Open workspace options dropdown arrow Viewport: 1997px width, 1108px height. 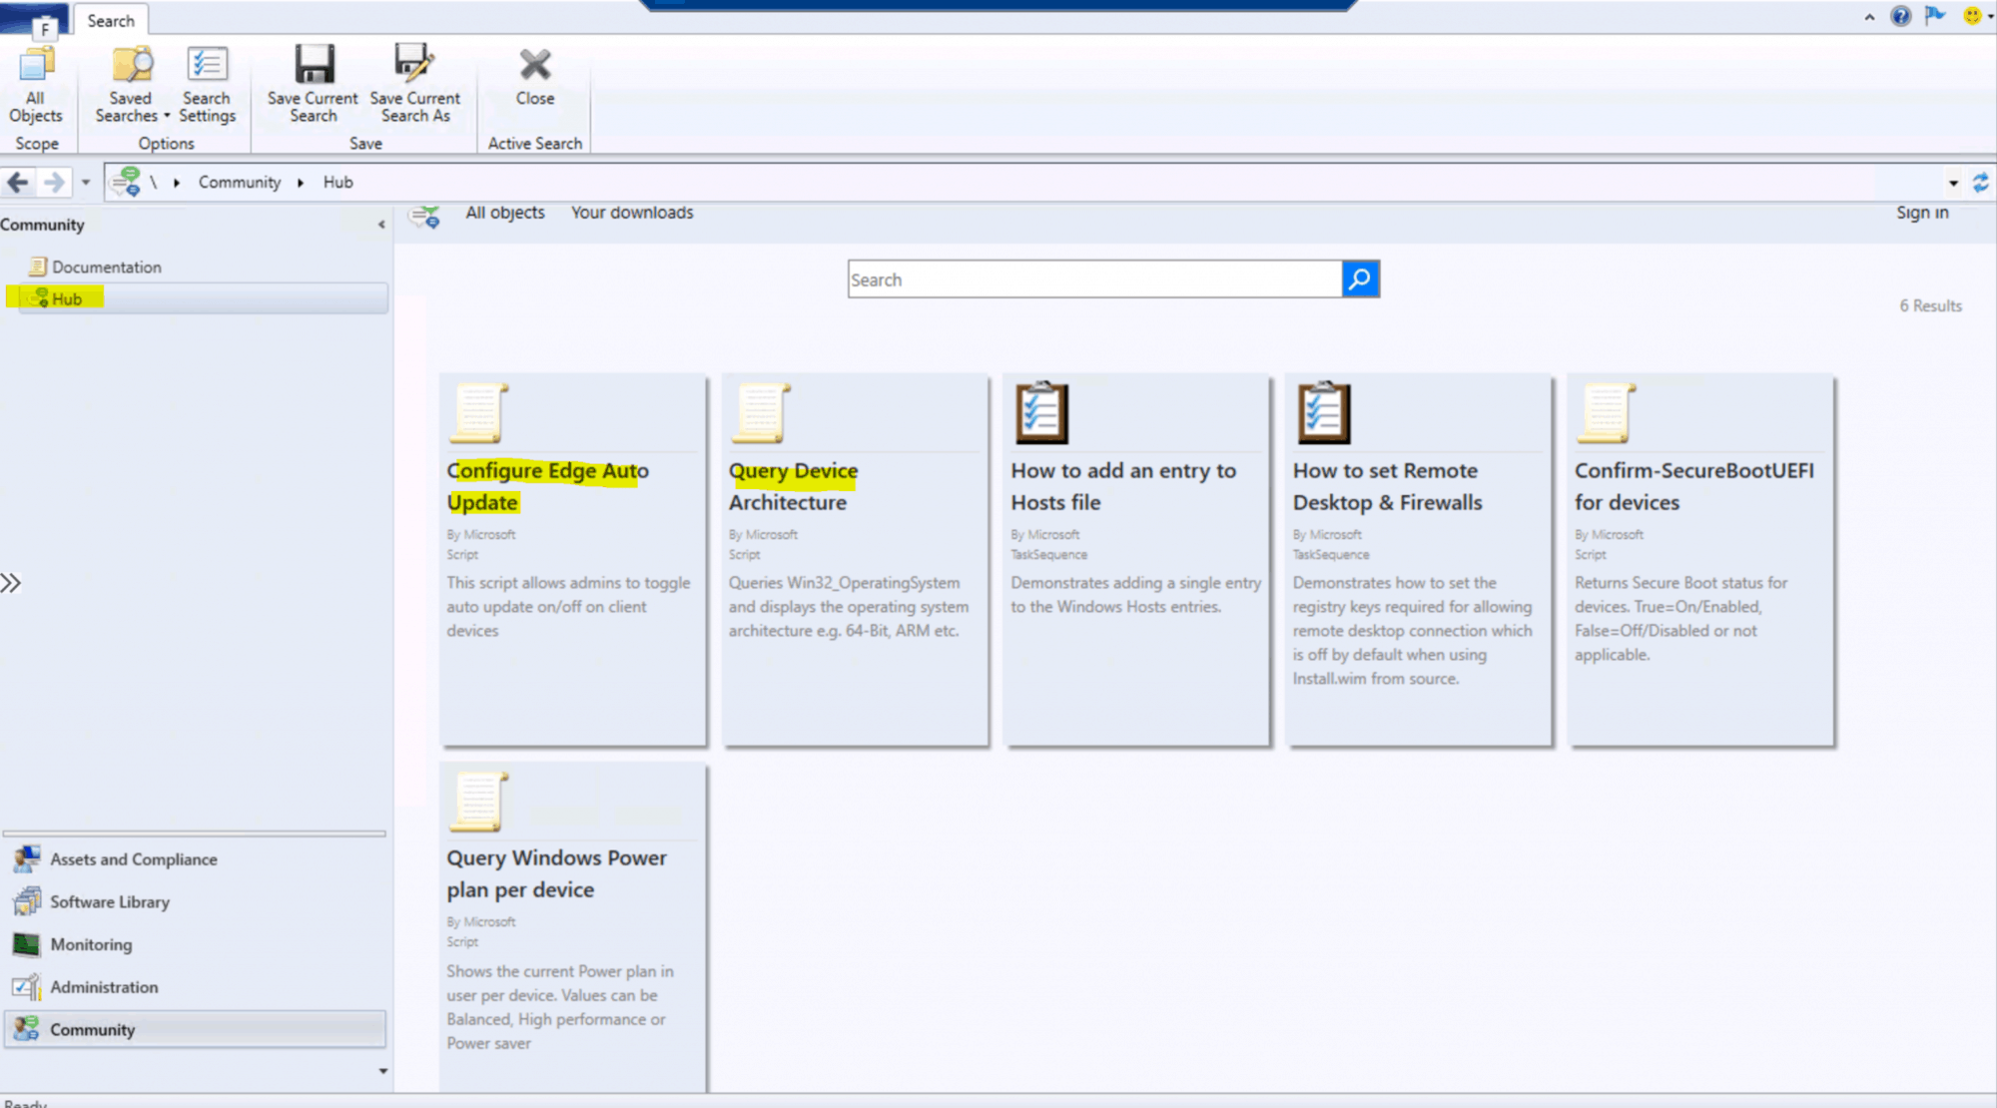point(382,1071)
